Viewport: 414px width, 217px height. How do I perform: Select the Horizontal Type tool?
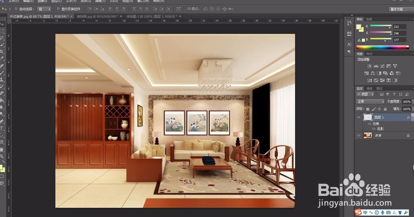pos(2,128)
